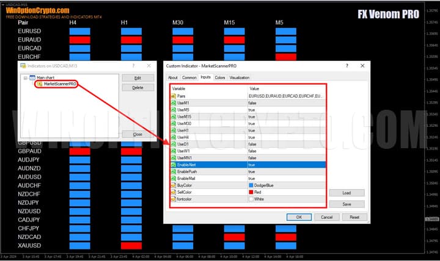Click the UseM1 variable icon
440x261 pixels.
[x=174, y=103]
